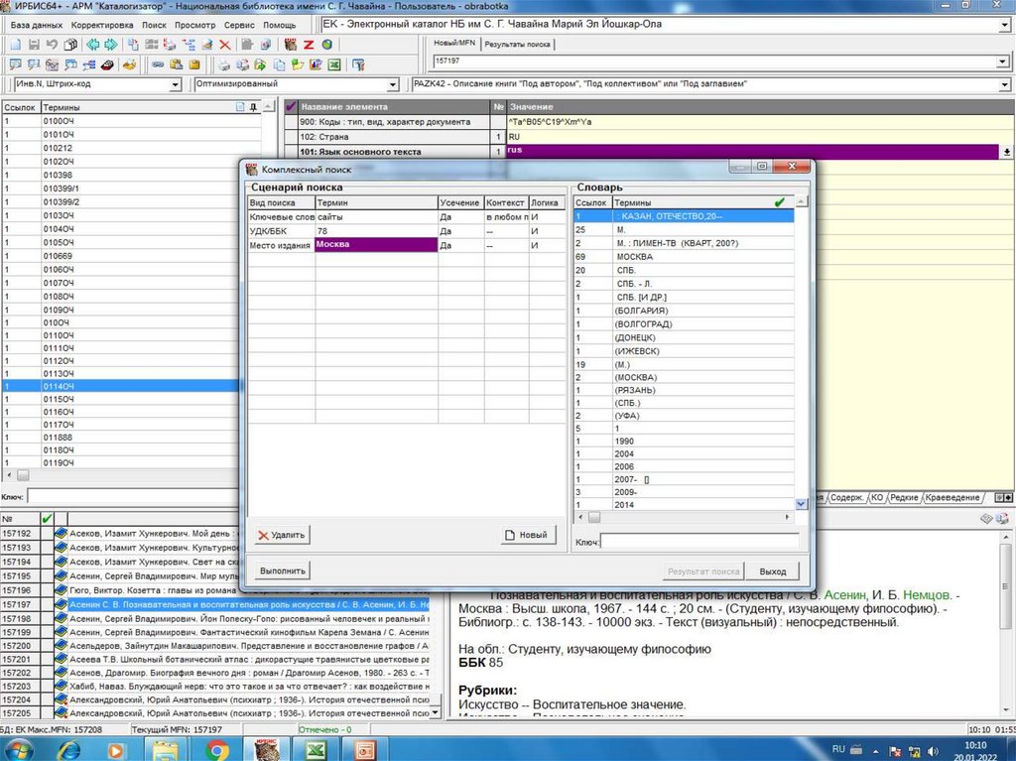Open the Помощь menu

click(x=279, y=25)
